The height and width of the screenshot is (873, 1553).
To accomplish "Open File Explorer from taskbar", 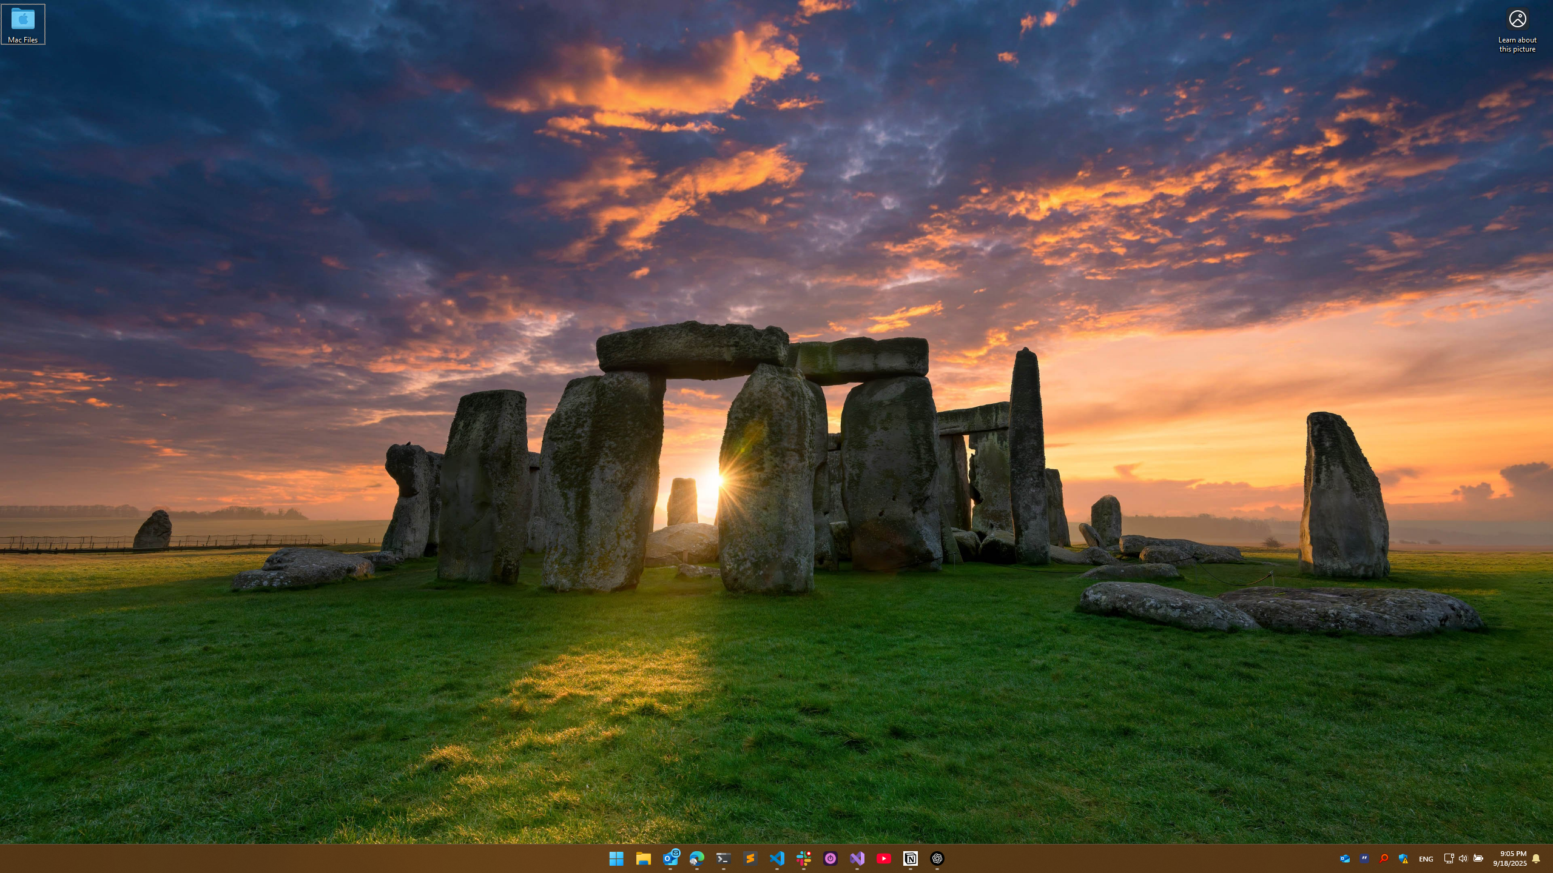I will [643, 858].
